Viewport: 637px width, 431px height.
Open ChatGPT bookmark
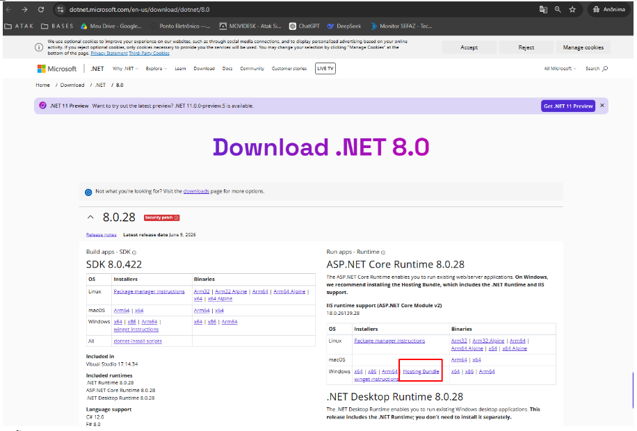pyautogui.click(x=305, y=26)
